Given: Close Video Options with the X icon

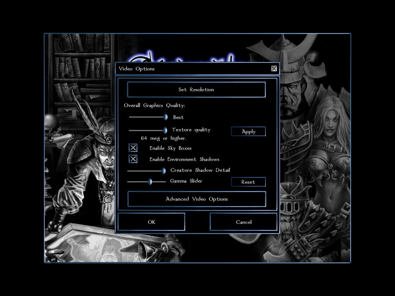Looking at the screenshot, I should [x=274, y=69].
